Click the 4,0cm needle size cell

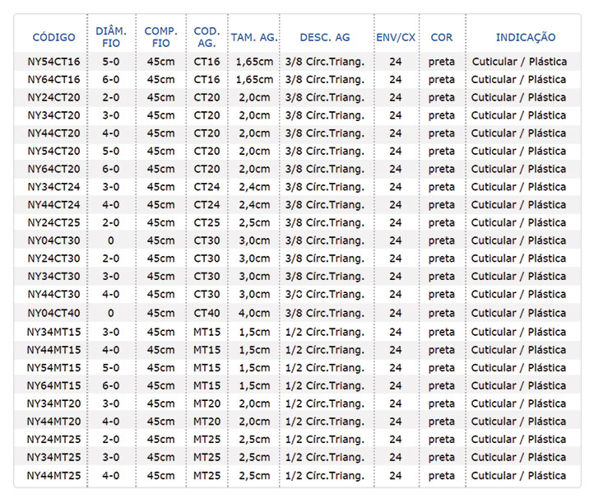pyautogui.click(x=253, y=313)
